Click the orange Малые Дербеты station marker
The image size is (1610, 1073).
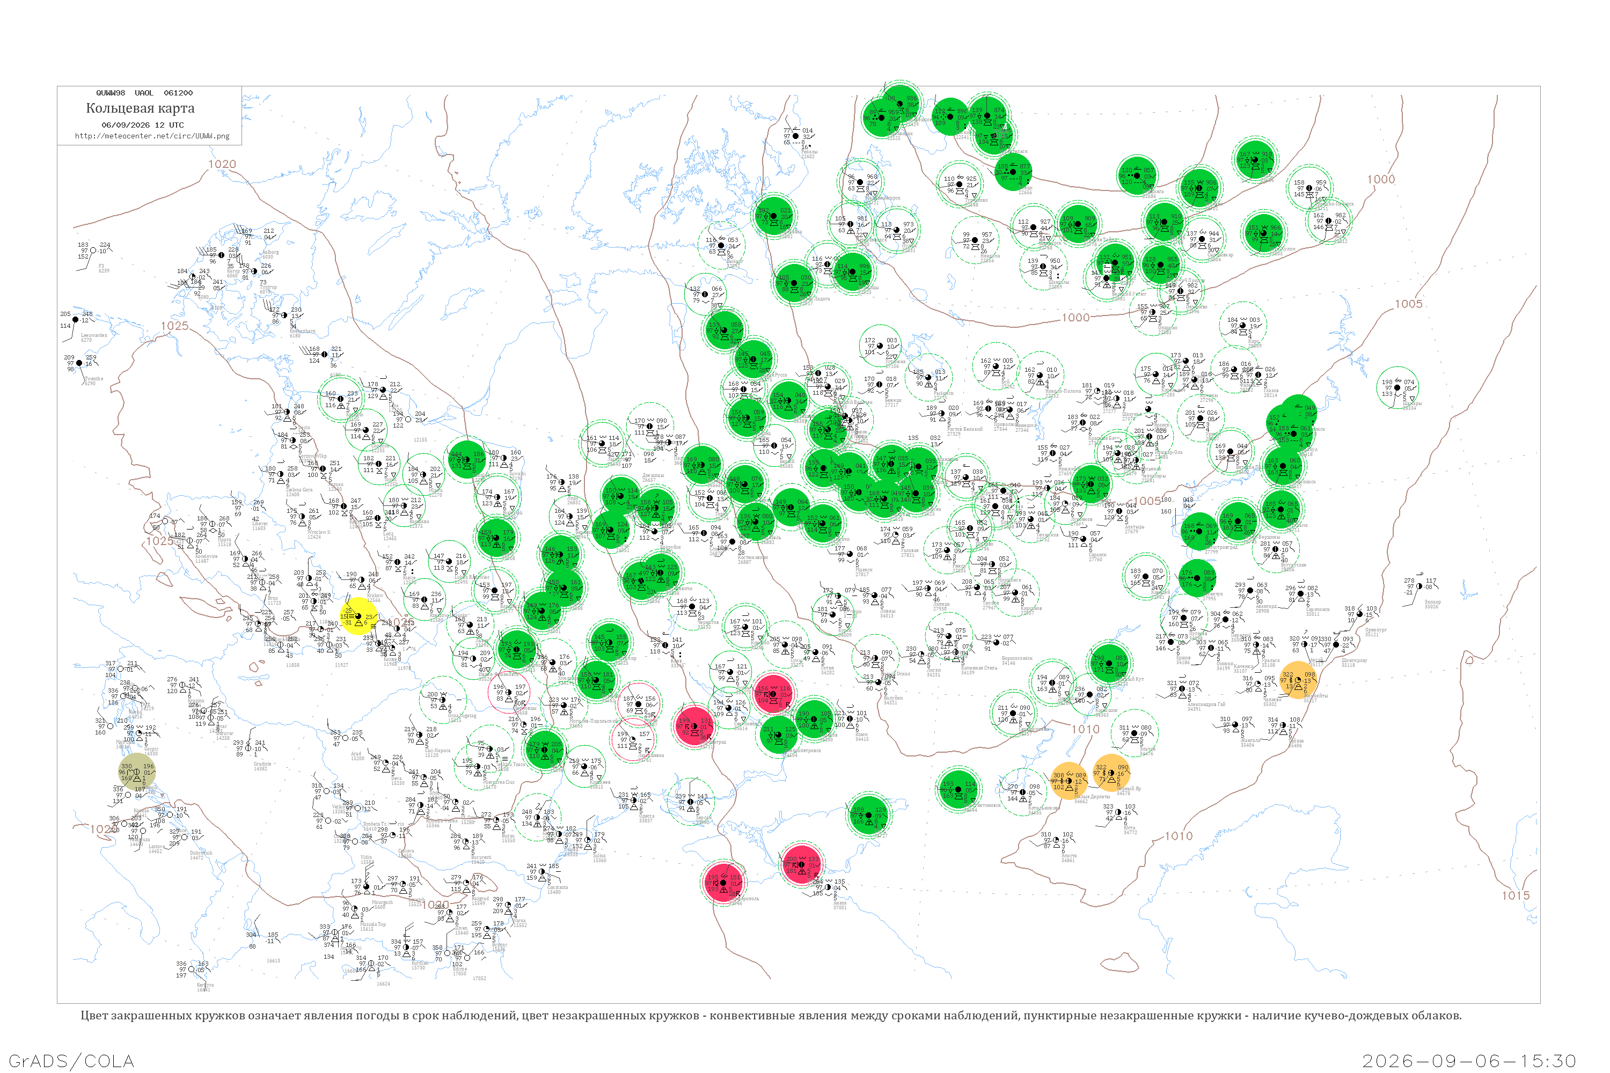click(x=1069, y=781)
